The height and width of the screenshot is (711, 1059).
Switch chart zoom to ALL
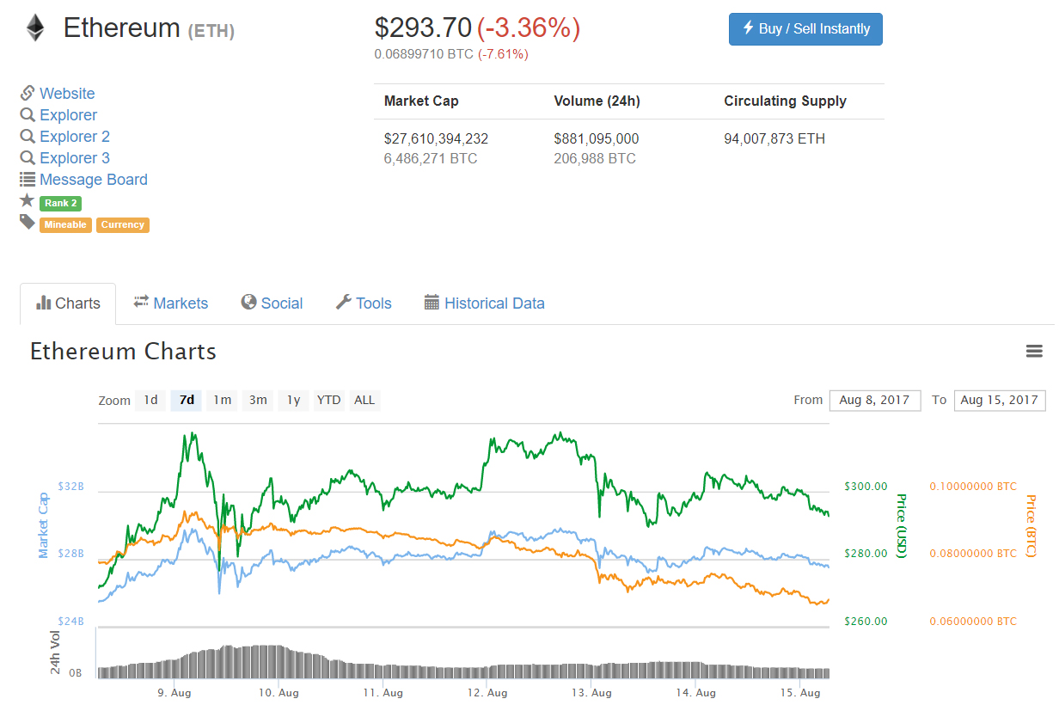pos(364,400)
